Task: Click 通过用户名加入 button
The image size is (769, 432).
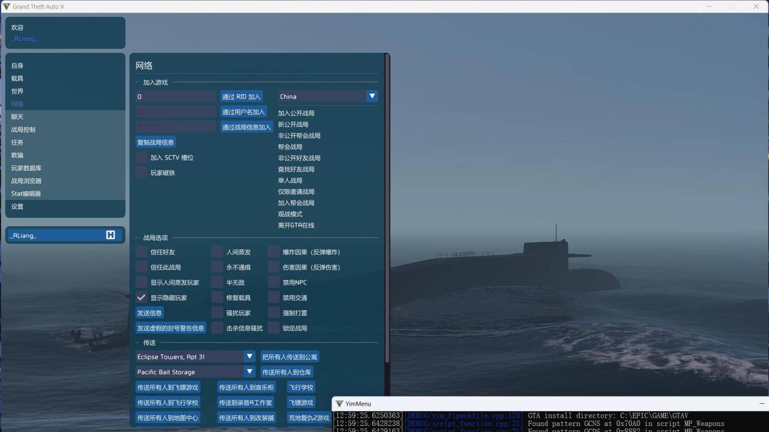Action: 243,112
